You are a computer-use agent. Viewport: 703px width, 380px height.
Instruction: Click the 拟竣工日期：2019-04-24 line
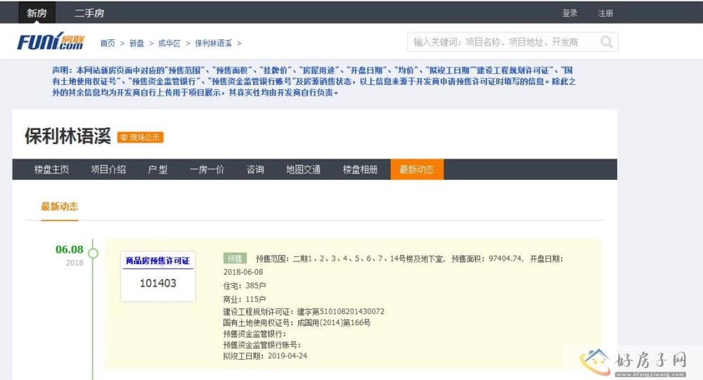click(x=265, y=356)
